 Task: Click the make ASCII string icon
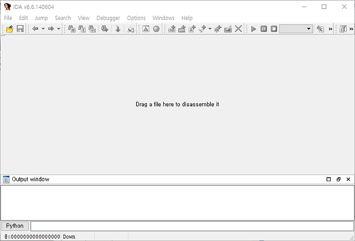click(x=192, y=29)
